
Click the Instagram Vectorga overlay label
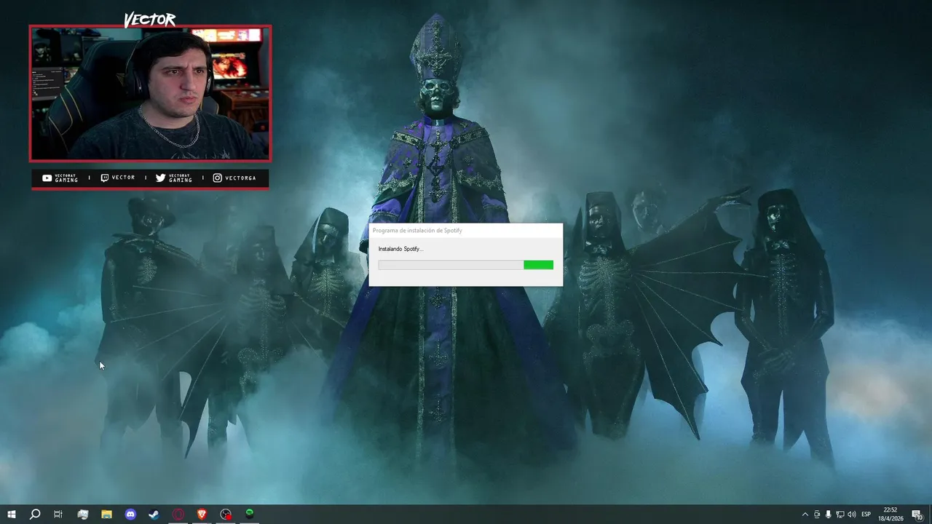point(234,178)
